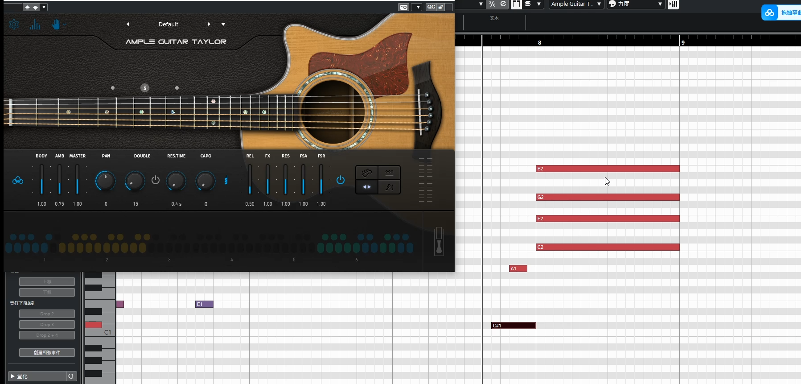Viewport: 801px width, 384px height.
Task: Click the plugin snapshot camera icon
Action: (x=403, y=7)
